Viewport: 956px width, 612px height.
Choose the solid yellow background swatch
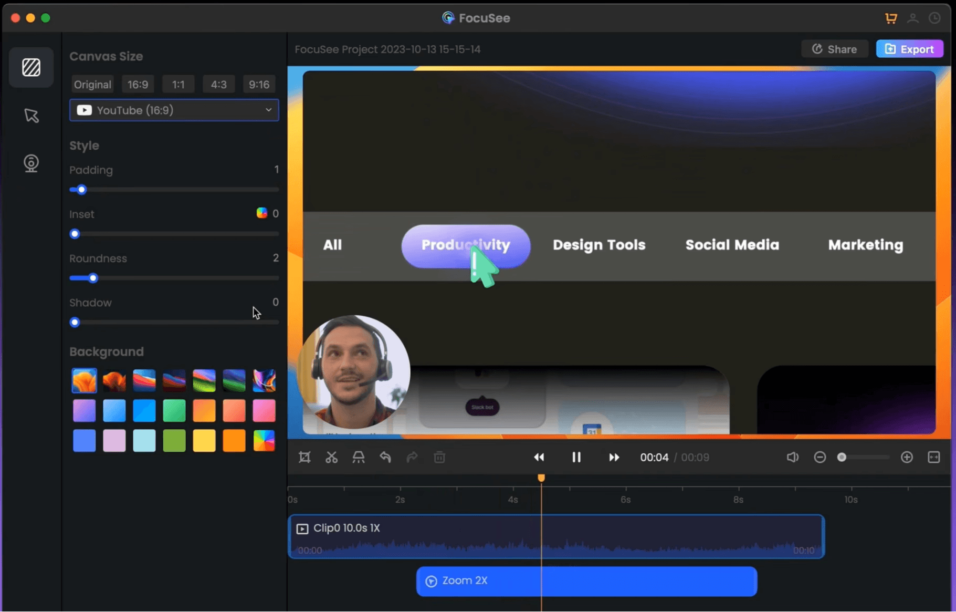pos(204,440)
